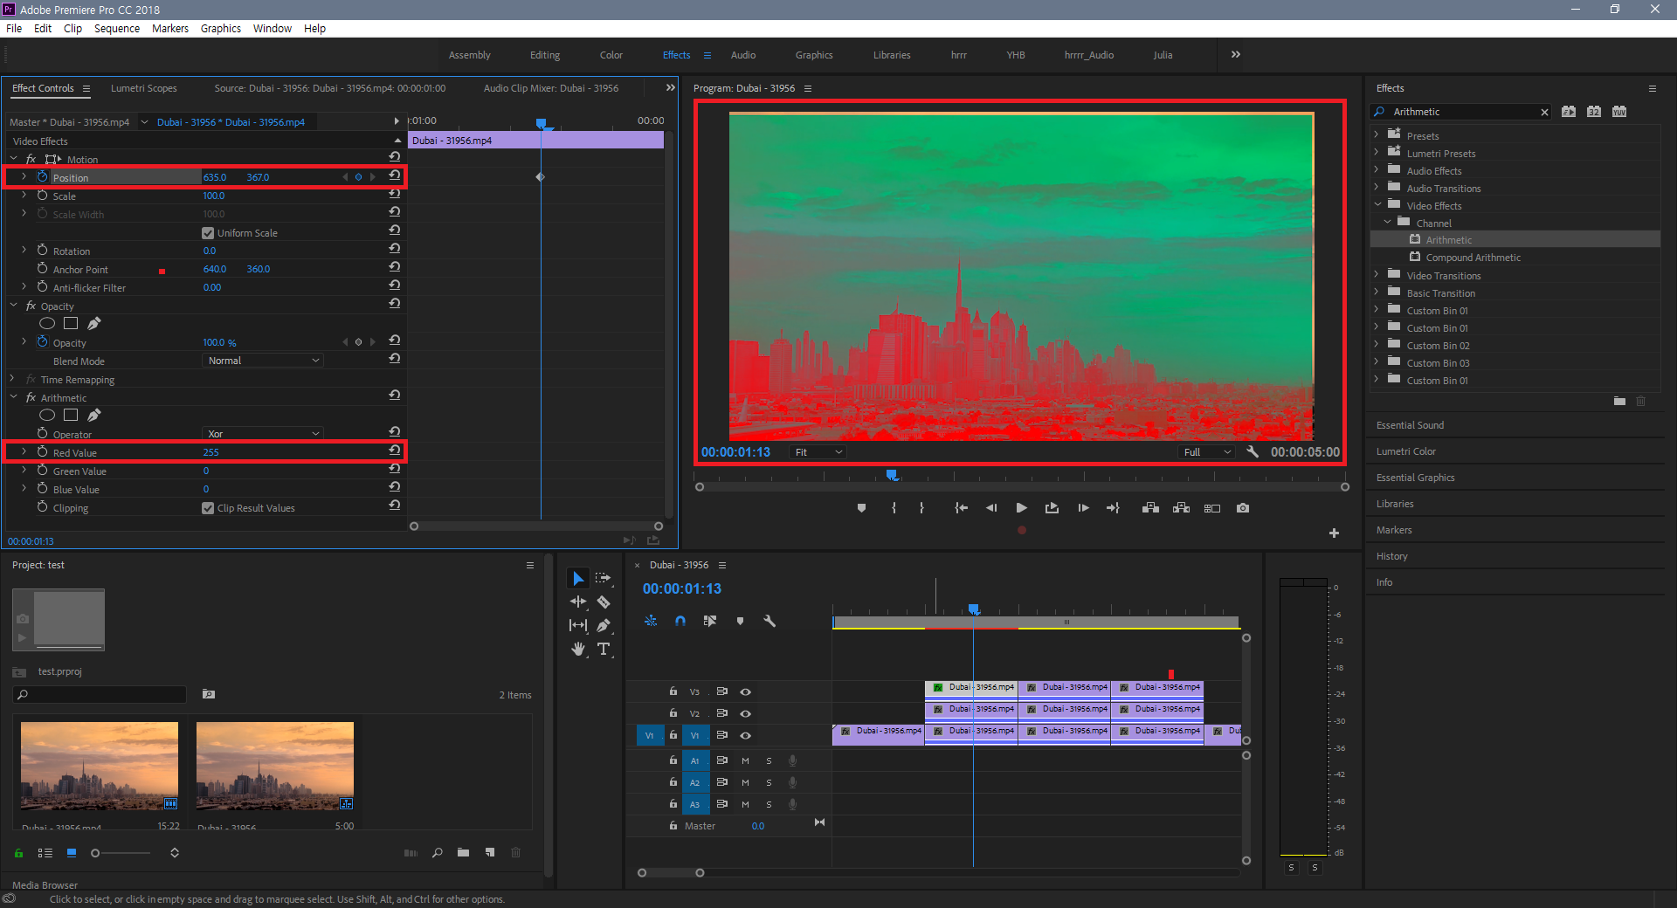
Task: Toggle V1 track output eye
Action: point(745,735)
